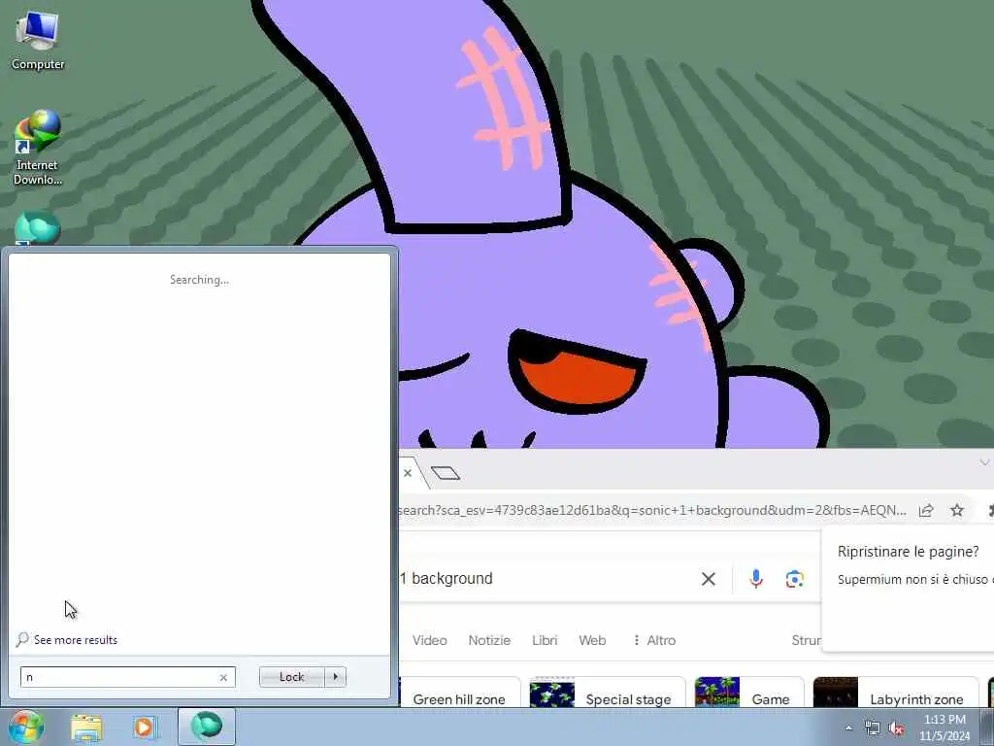Screen dimensions: 994x746
Task: Open Windows Explorer from the taskbar
Action: [x=86, y=727]
